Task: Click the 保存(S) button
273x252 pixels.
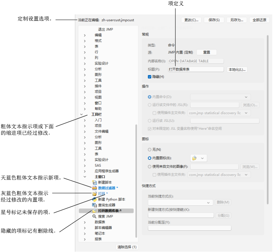Action: [x=214, y=20]
